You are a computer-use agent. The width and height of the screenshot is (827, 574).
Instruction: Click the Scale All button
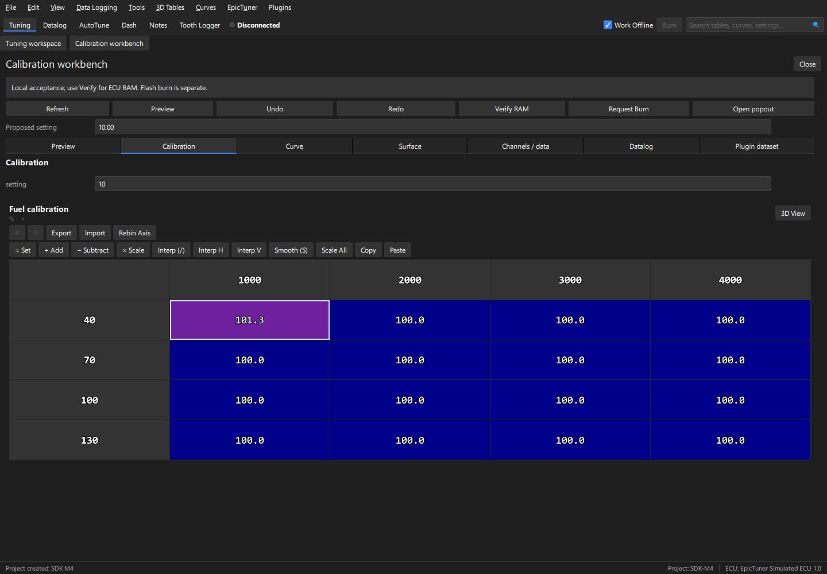coord(334,250)
